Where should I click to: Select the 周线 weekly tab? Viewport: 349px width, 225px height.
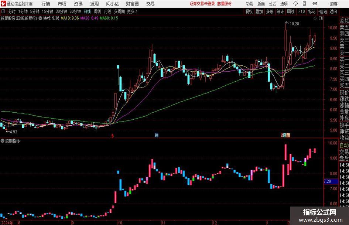pos(97,11)
